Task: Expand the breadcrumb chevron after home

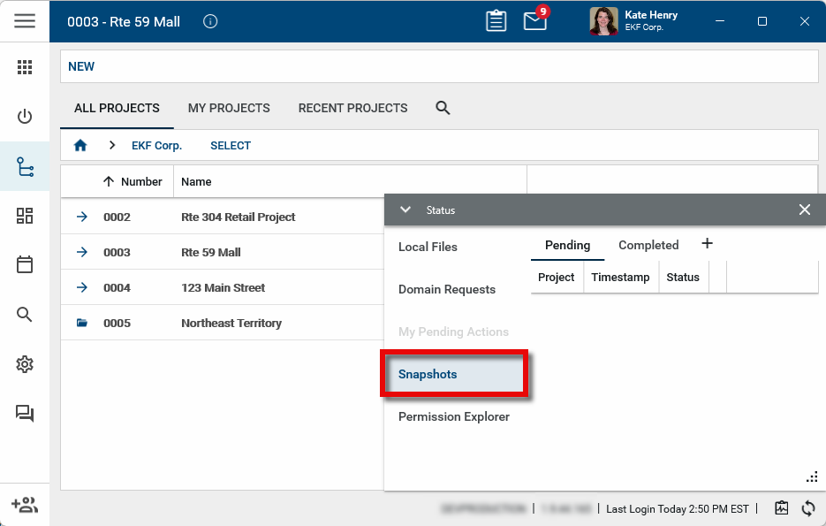Action: [x=112, y=145]
